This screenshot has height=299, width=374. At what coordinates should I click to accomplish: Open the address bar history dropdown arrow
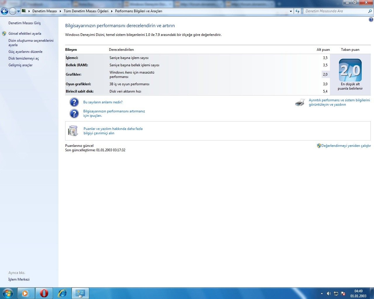291,11
